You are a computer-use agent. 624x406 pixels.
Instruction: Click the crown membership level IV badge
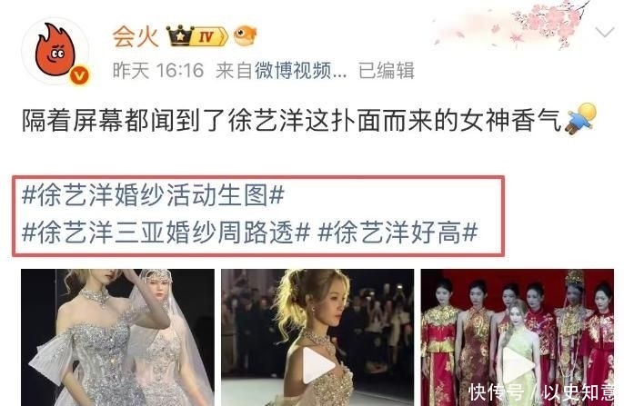[197, 36]
